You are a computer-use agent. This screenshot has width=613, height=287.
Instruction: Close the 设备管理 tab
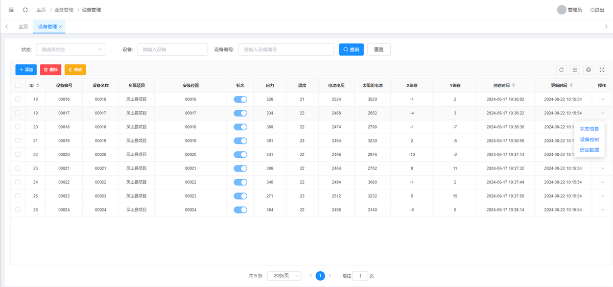61,27
